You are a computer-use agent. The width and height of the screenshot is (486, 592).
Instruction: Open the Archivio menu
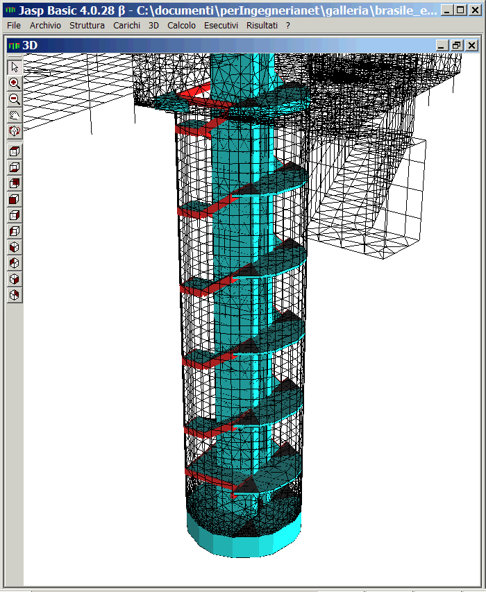pyautogui.click(x=45, y=25)
